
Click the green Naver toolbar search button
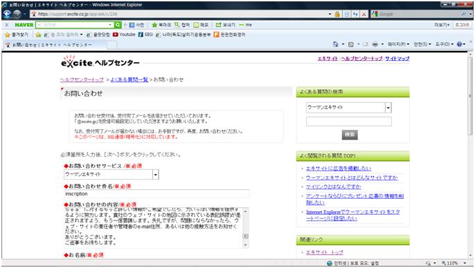click(x=118, y=25)
